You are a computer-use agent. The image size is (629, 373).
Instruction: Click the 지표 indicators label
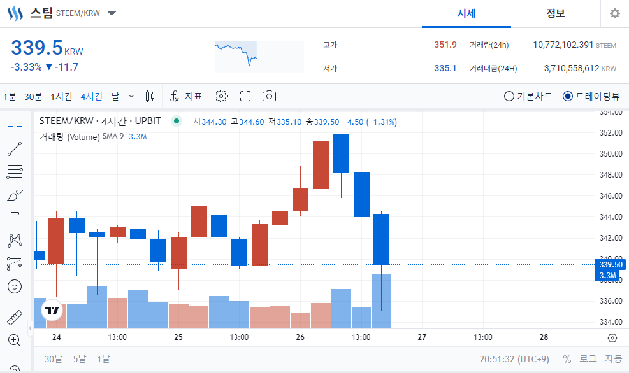pos(194,96)
